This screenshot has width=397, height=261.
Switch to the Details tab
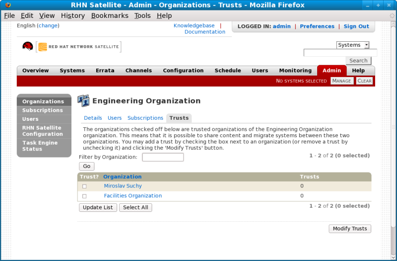coord(93,118)
